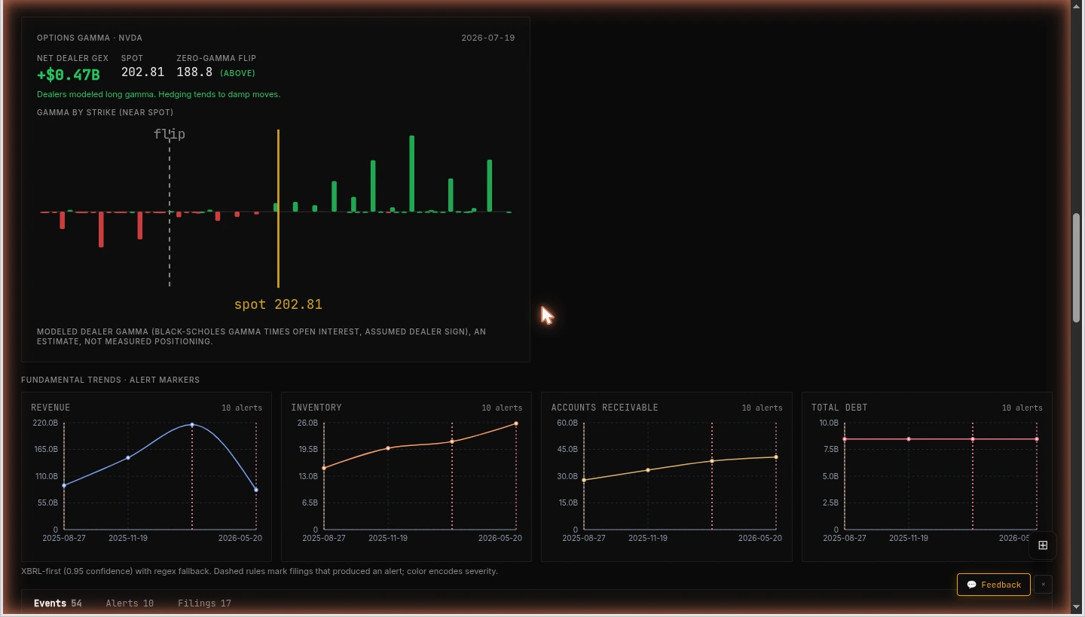The image size is (1085, 617).
Task: Click the 'flip' marker label on gamma chart
Action: 170,134
